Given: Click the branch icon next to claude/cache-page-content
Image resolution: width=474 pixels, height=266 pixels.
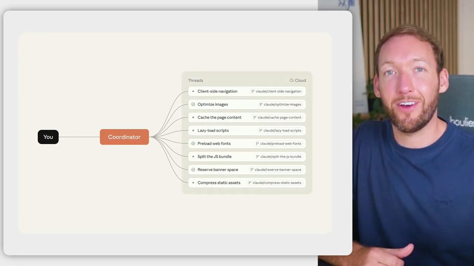Looking at the screenshot, I should (255, 117).
